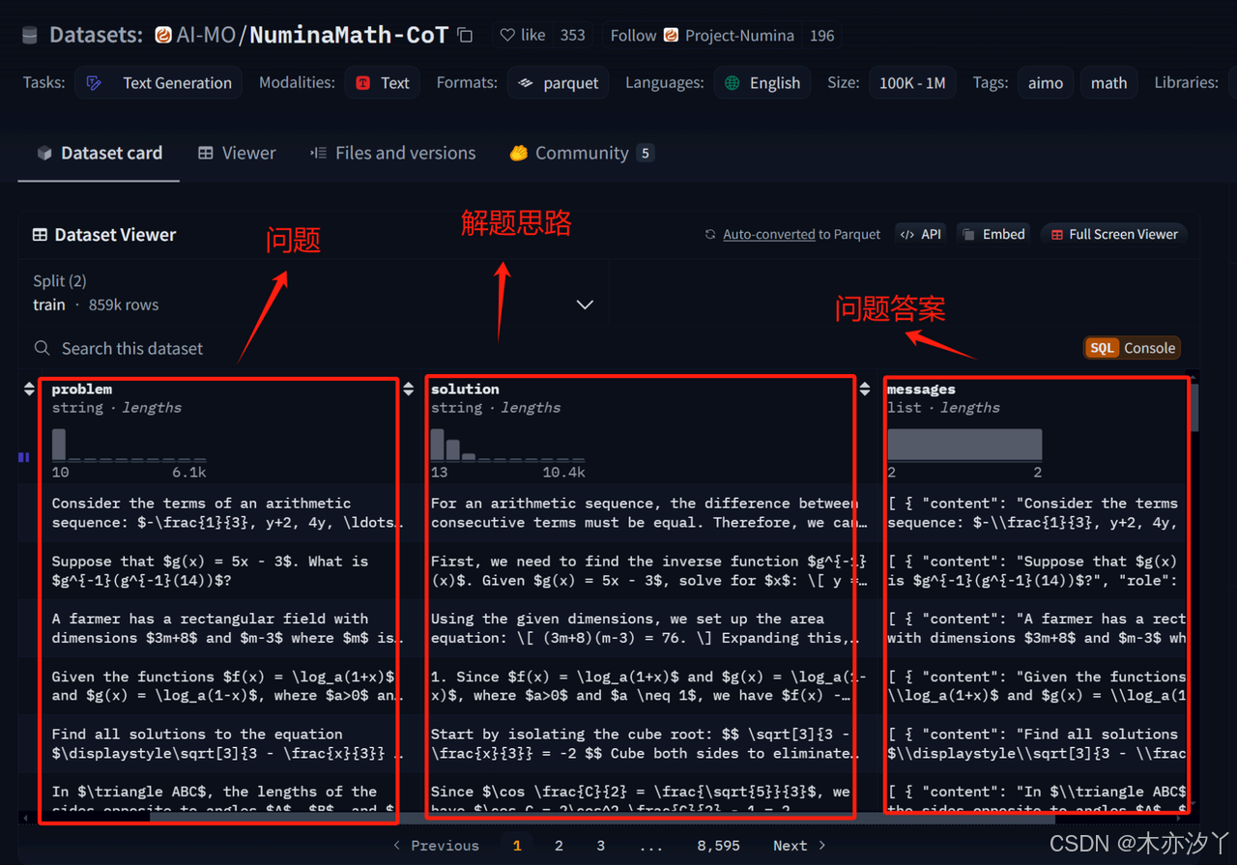This screenshot has height=865, width=1237.
Task: Toggle sort on the messages column
Action: (864, 389)
